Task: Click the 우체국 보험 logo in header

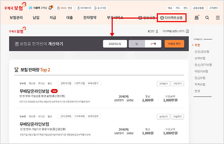Action: (x=15, y=6)
